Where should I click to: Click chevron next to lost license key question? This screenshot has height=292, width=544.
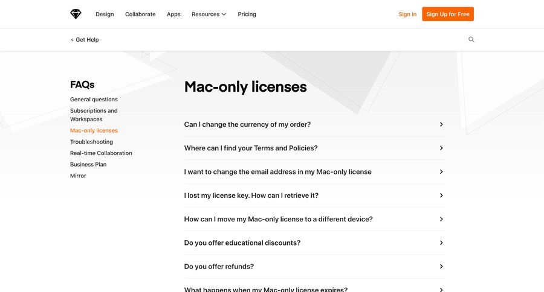click(x=441, y=195)
